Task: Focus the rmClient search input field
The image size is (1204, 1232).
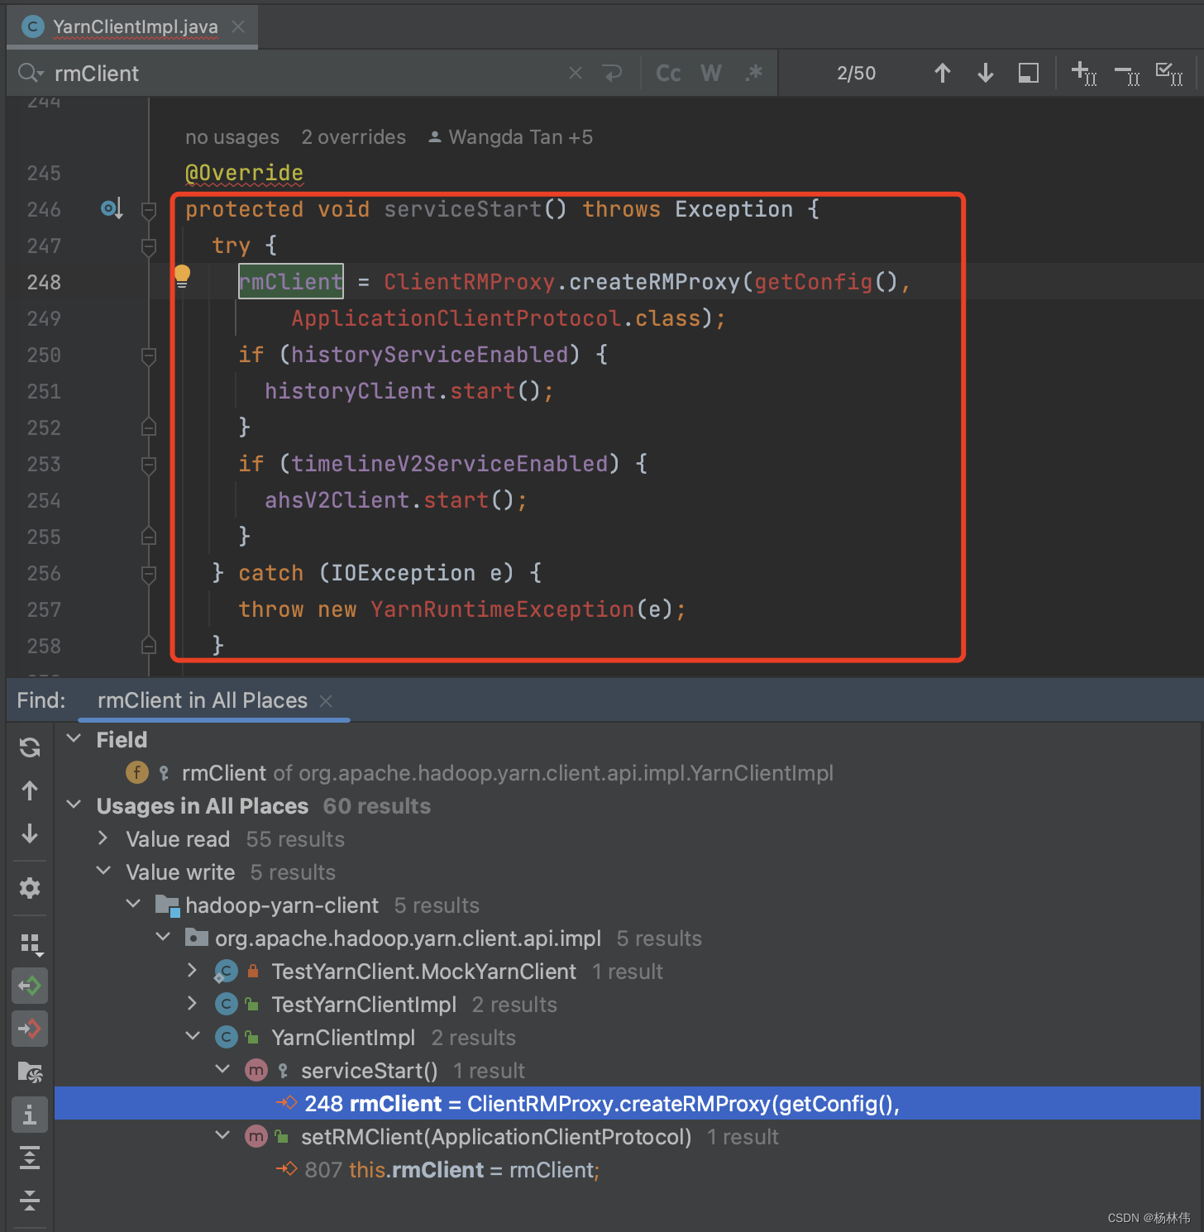Action: pyautogui.click(x=306, y=74)
